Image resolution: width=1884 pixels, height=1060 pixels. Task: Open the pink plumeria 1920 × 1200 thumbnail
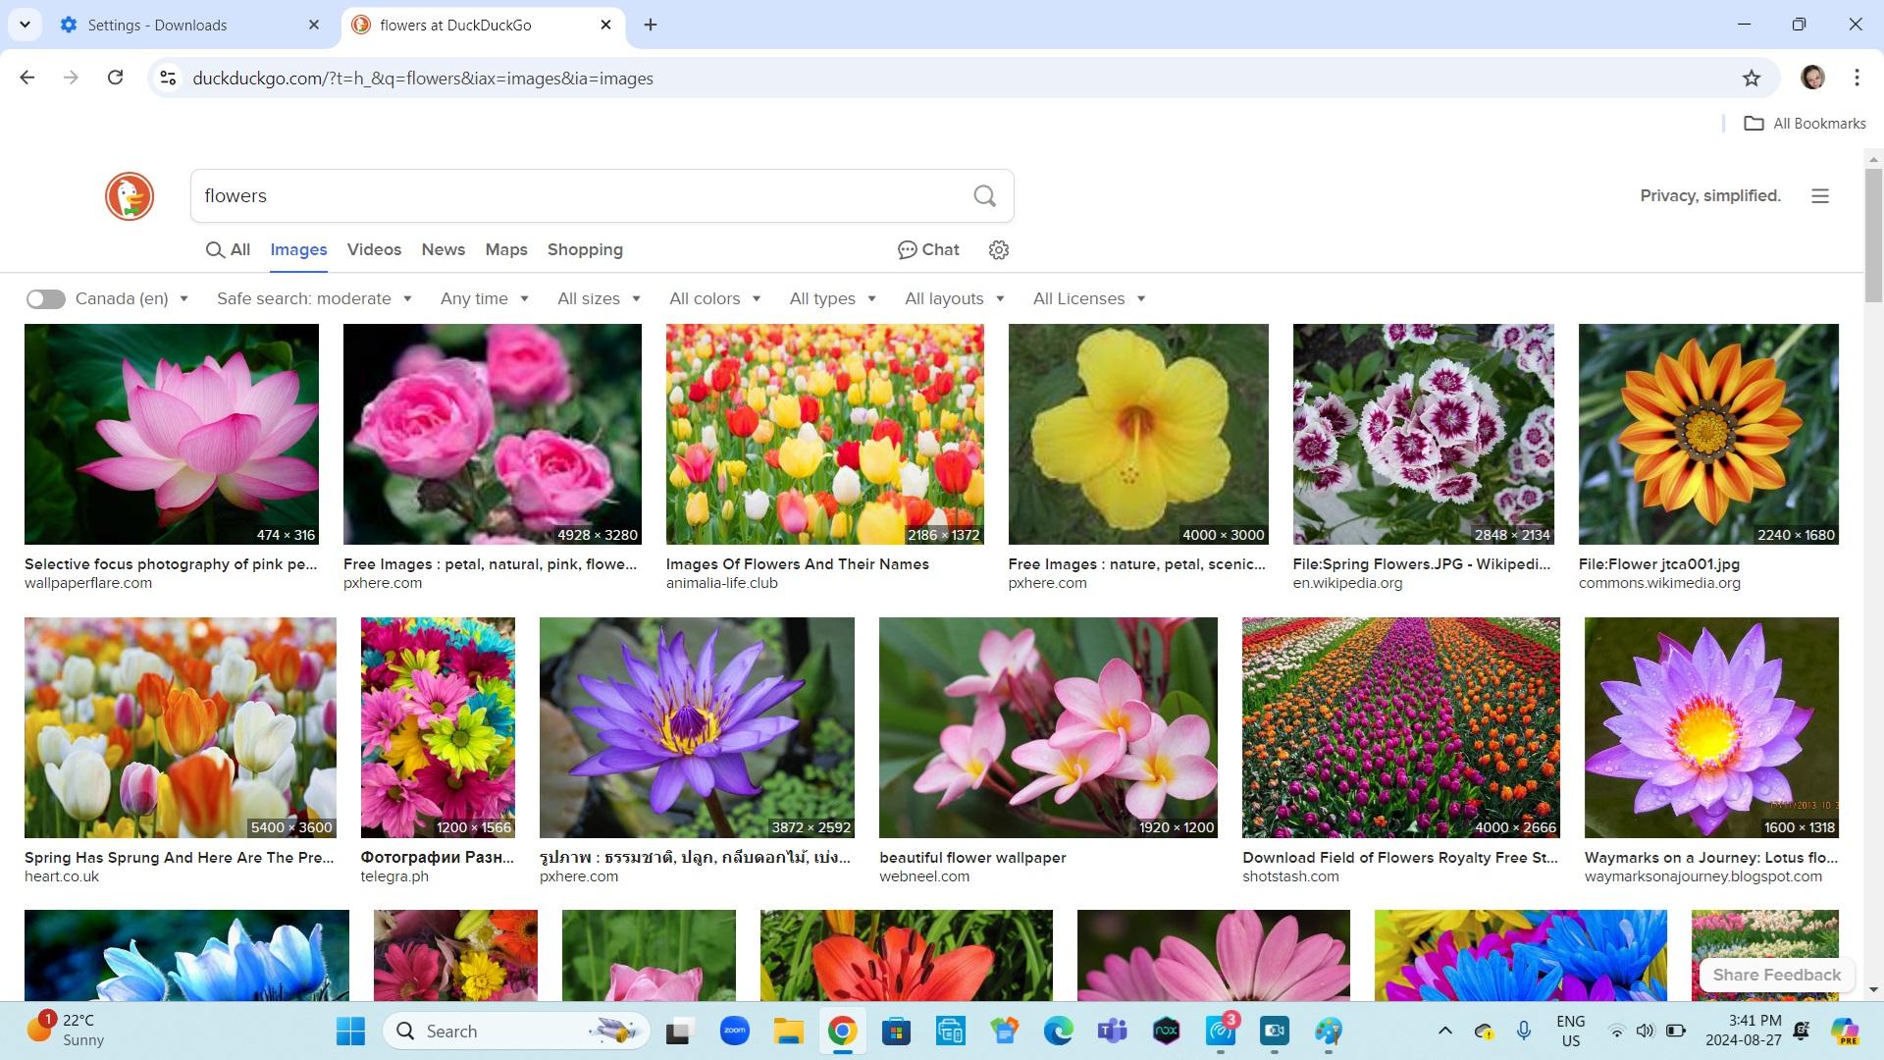(x=1048, y=727)
